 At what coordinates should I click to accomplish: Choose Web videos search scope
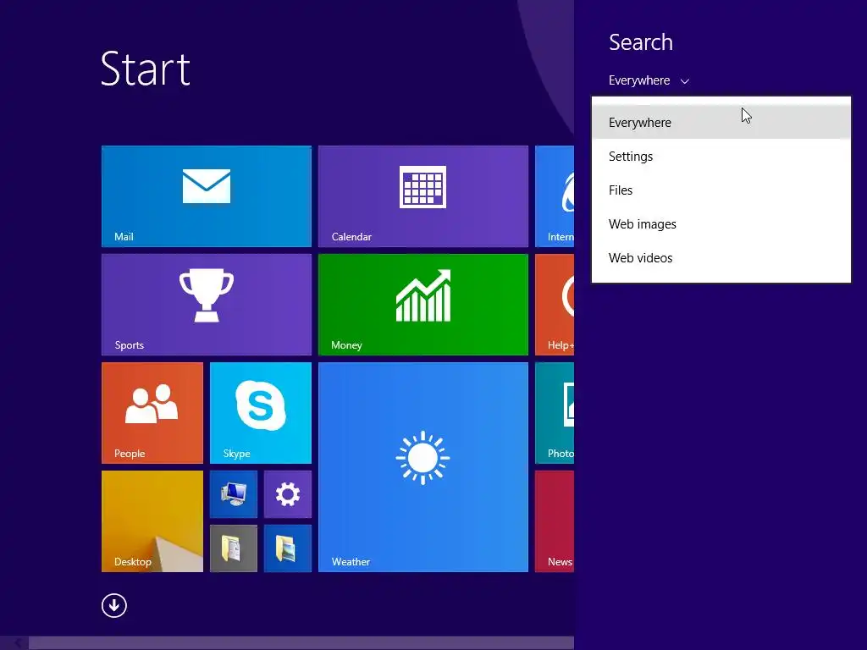(721, 257)
